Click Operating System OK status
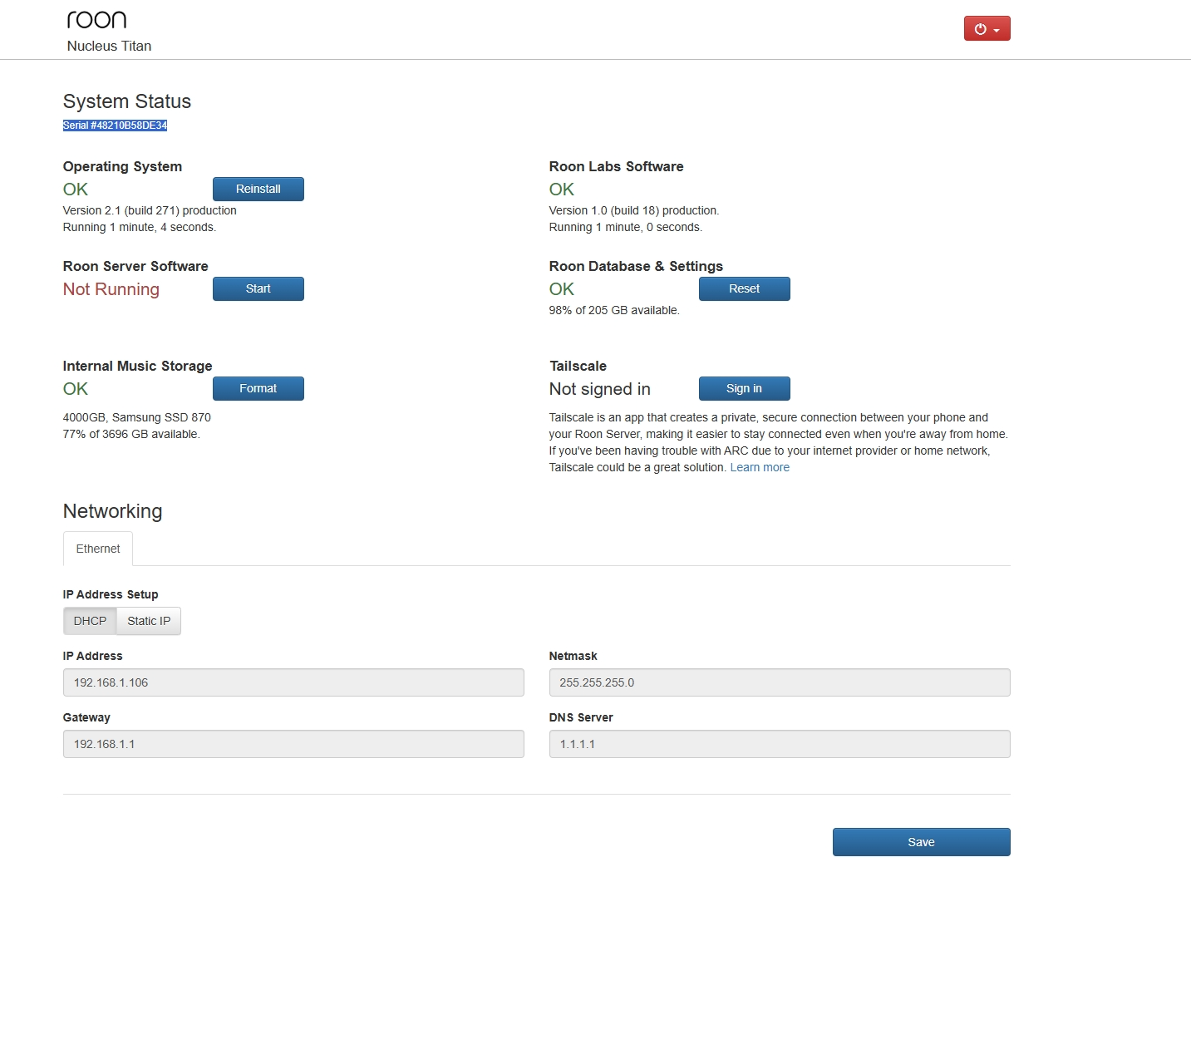Image resolution: width=1191 pixels, height=1044 pixels. coord(75,190)
